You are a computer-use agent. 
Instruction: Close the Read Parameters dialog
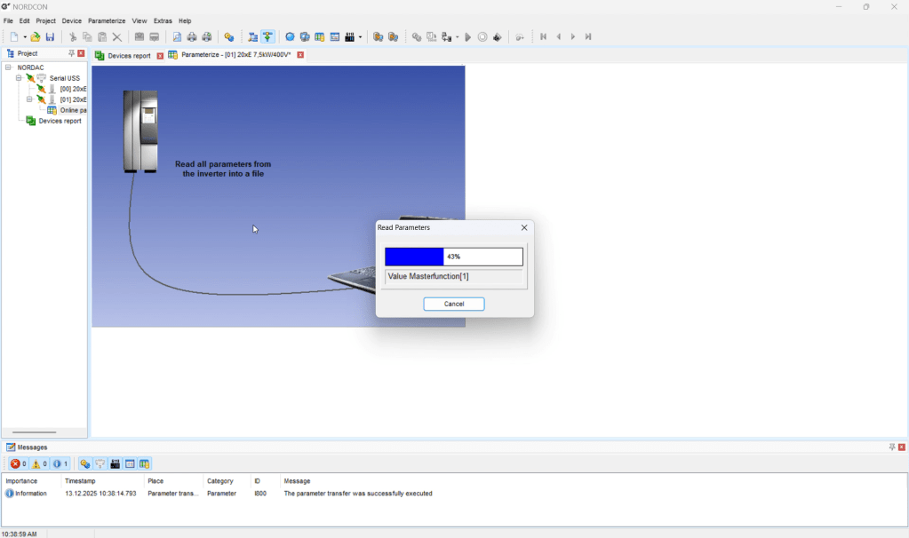click(x=524, y=228)
